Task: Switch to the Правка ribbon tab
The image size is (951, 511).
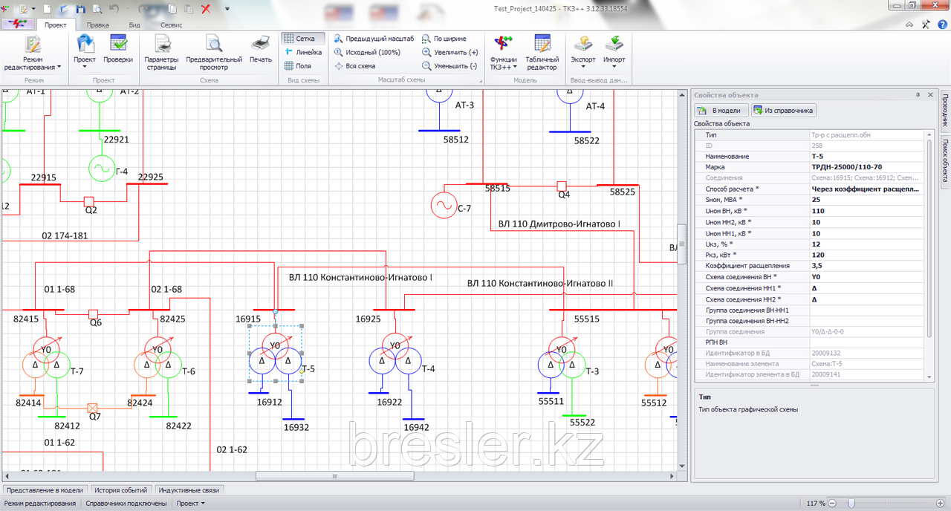Action: coord(97,25)
